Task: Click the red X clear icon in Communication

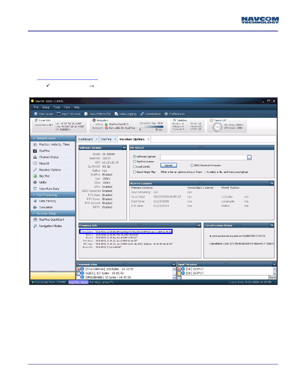Action: 79,269
